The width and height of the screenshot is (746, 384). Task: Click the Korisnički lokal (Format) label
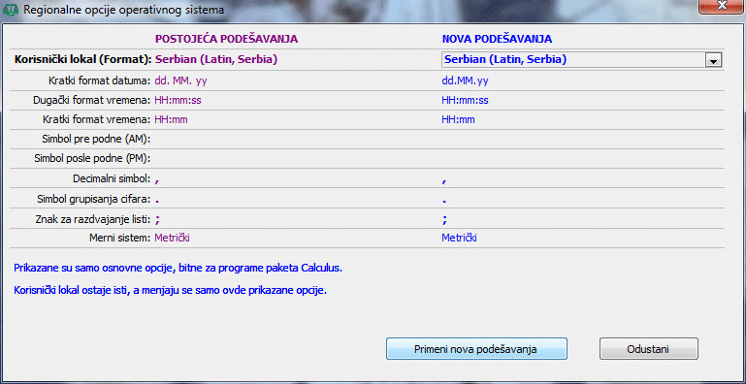[83, 59]
